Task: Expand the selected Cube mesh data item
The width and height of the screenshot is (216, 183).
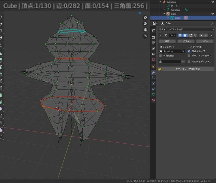Action: point(168,18)
